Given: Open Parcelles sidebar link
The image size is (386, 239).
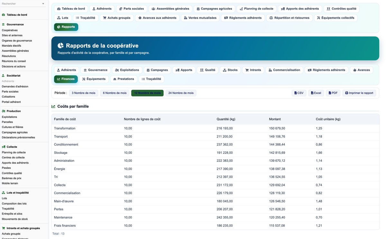Looking at the screenshot, I should pyautogui.click(x=7, y=122).
